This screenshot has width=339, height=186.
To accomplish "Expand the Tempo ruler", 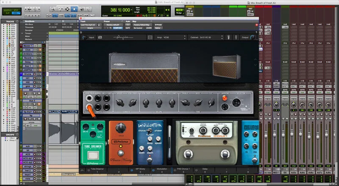I will tap(22, 33).
